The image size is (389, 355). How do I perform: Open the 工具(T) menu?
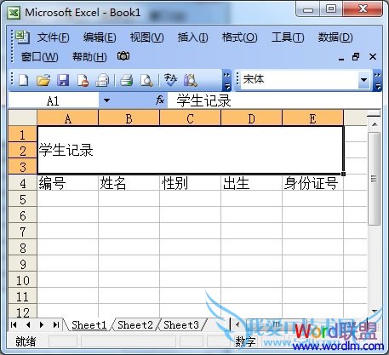288,37
